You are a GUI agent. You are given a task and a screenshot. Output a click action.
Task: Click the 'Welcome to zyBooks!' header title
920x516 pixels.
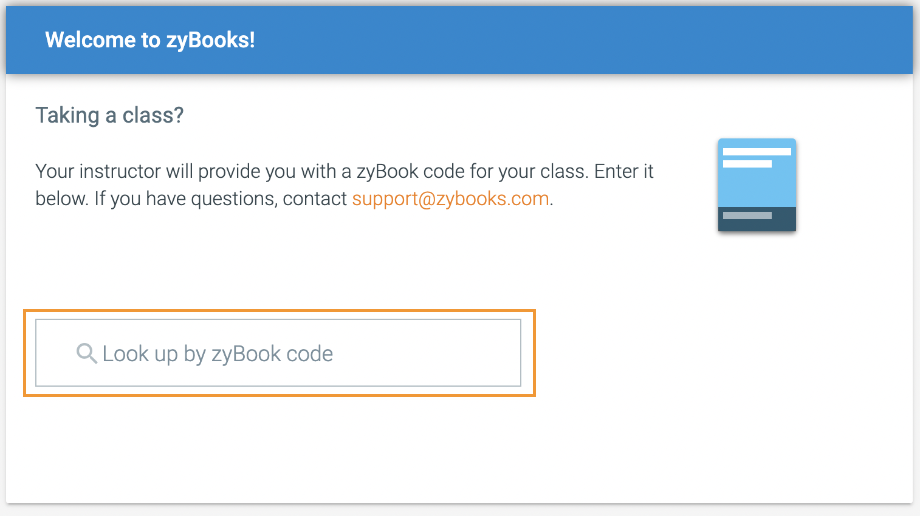click(150, 40)
